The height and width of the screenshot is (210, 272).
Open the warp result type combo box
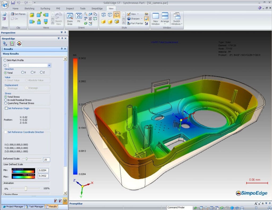coord(49,65)
